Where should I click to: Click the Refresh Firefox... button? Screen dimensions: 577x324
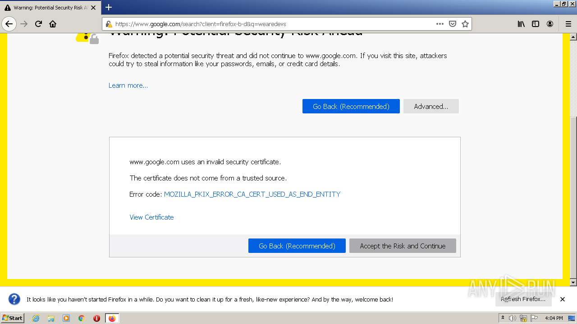coord(523,299)
